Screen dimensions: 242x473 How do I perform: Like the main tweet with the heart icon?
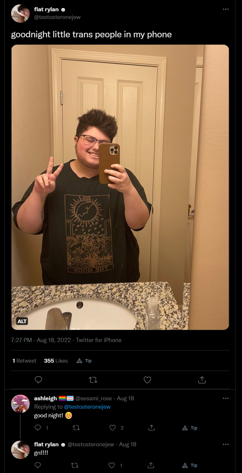click(x=147, y=380)
